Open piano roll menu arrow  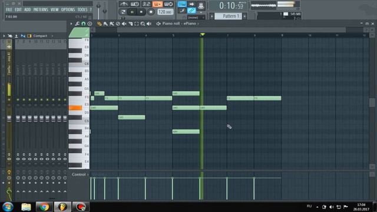[x=71, y=24]
